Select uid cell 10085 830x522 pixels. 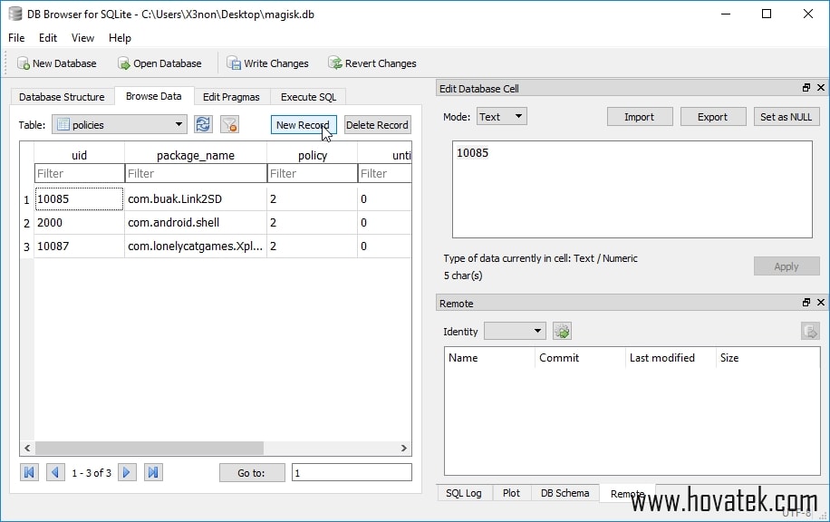click(80, 199)
